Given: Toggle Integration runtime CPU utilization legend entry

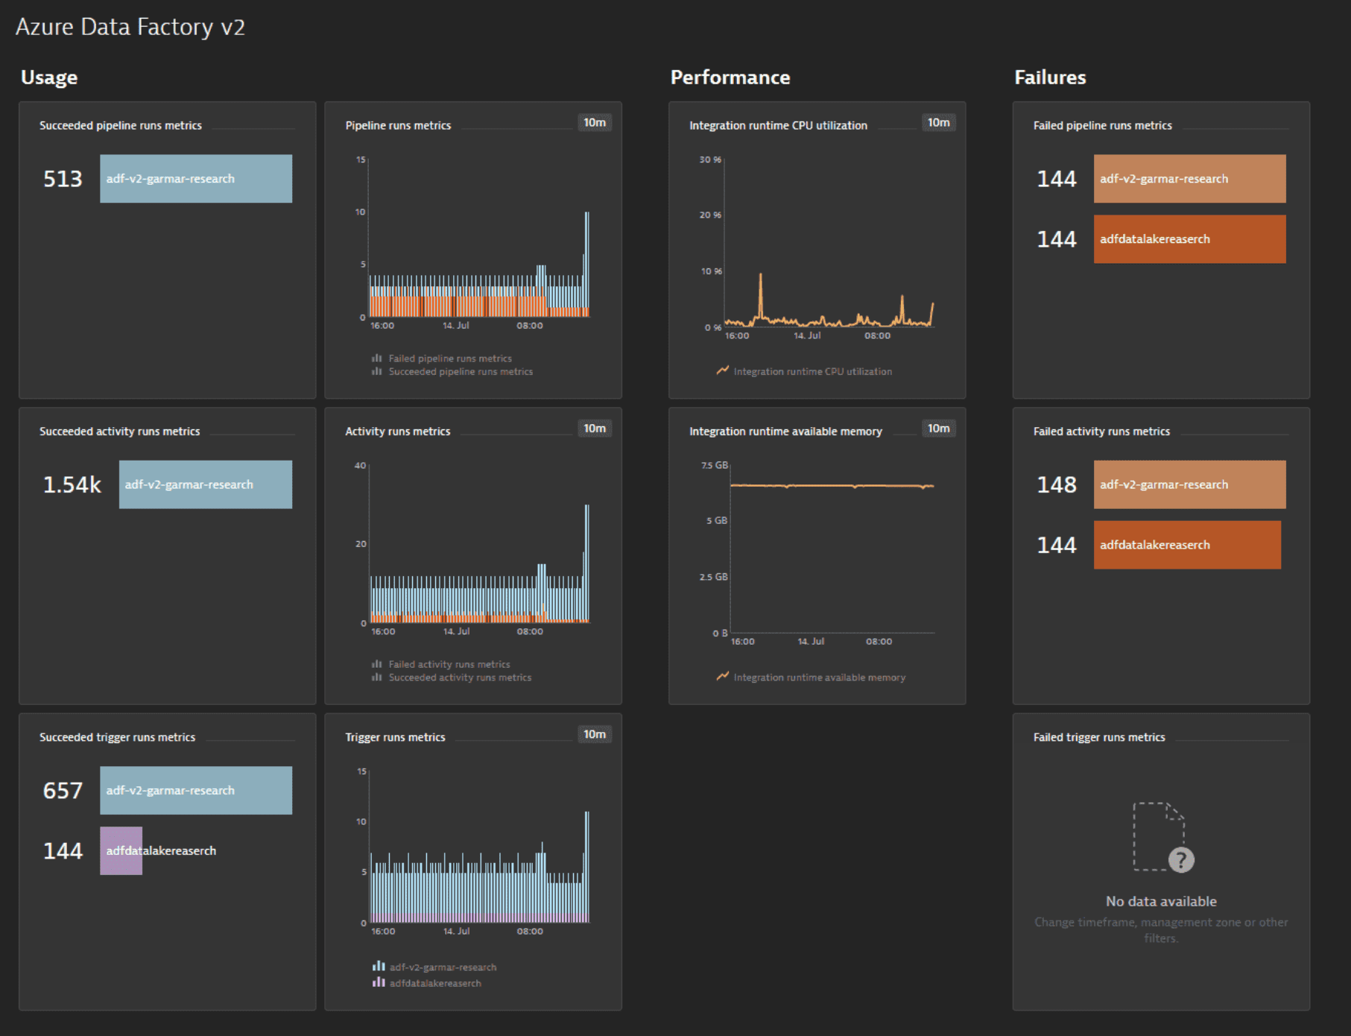Looking at the screenshot, I should (812, 371).
